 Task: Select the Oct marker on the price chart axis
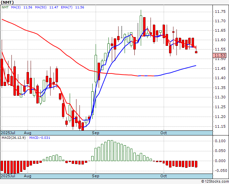164,133
